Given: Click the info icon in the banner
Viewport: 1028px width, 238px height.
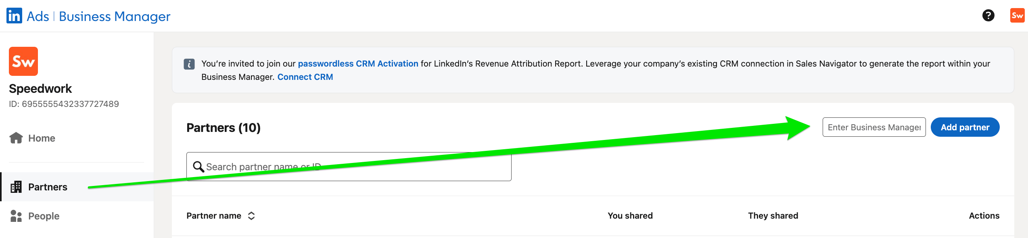Looking at the screenshot, I should [x=189, y=64].
